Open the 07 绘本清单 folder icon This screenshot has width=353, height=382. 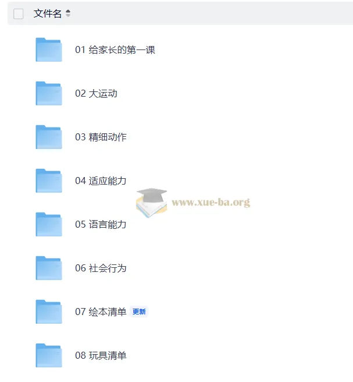pyautogui.click(x=49, y=312)
